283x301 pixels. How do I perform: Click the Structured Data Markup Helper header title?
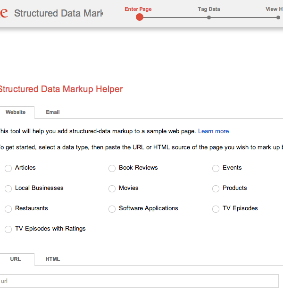[x=58, y=13]
